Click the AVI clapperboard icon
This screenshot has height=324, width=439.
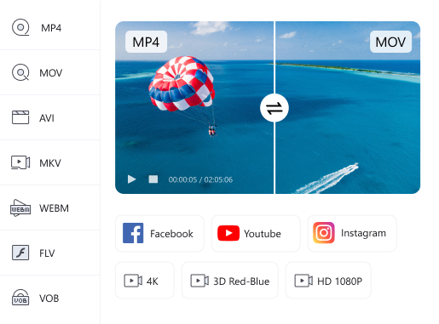pyautogui.click(x=20, y=117)
